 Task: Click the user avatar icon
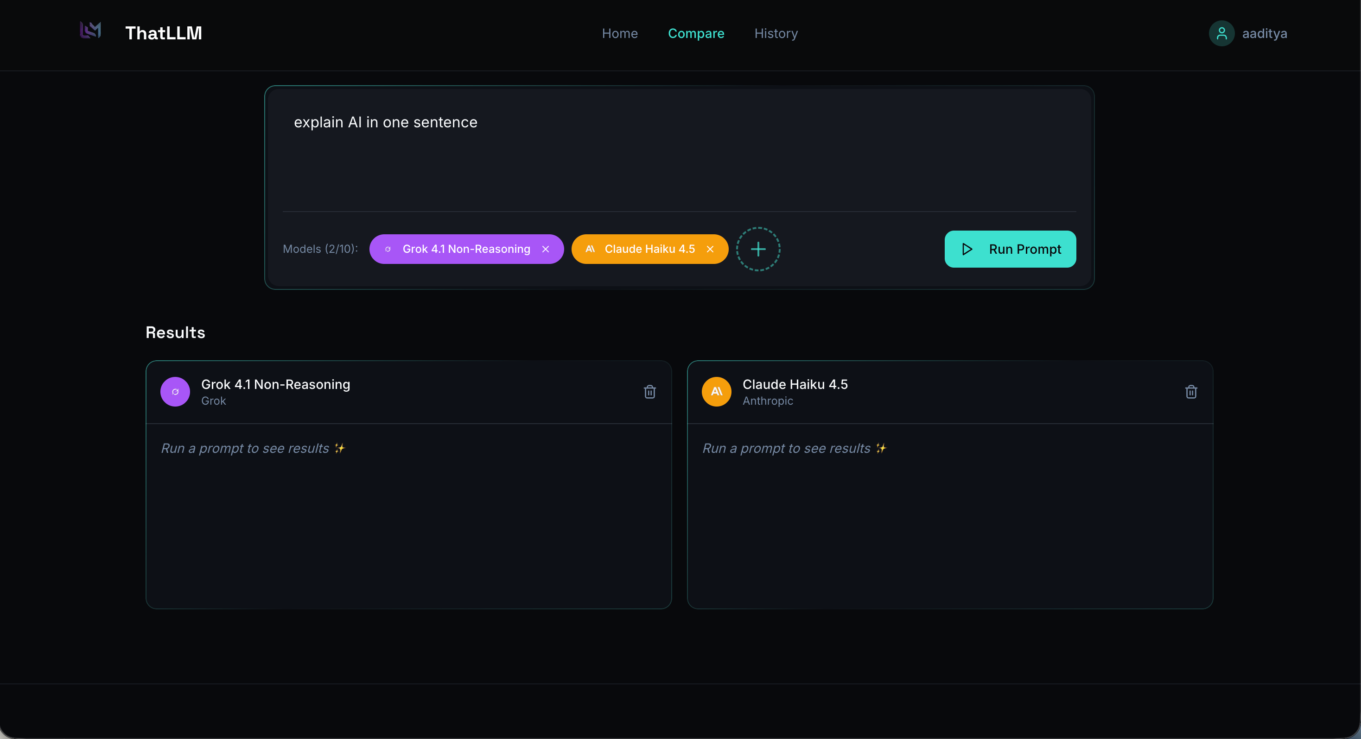click(1221, 33)
